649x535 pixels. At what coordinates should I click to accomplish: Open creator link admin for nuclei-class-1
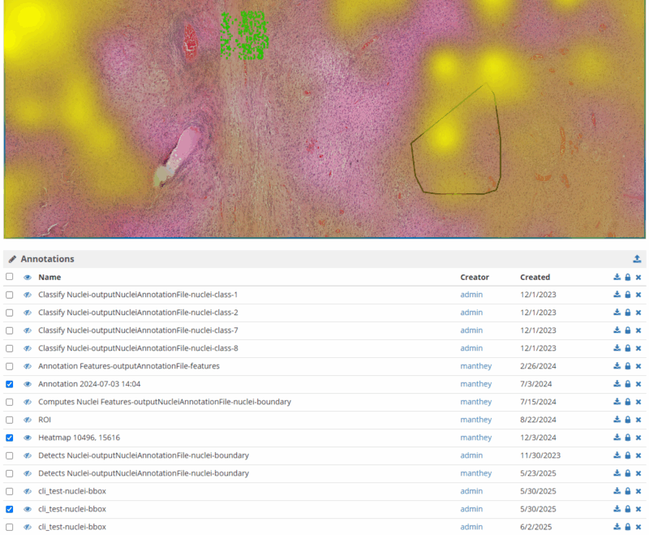(471, 295)
